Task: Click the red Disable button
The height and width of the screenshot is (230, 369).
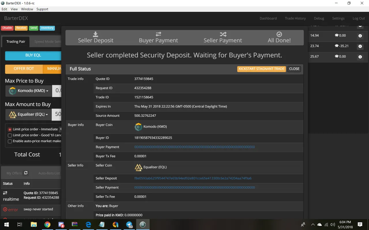Action: 7,28
